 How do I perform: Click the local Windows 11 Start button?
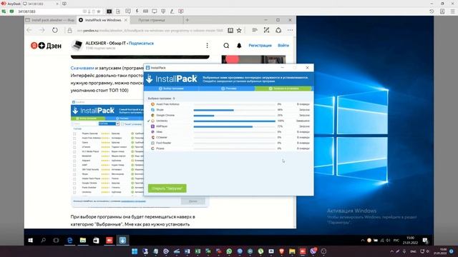[x=135, y=251]
